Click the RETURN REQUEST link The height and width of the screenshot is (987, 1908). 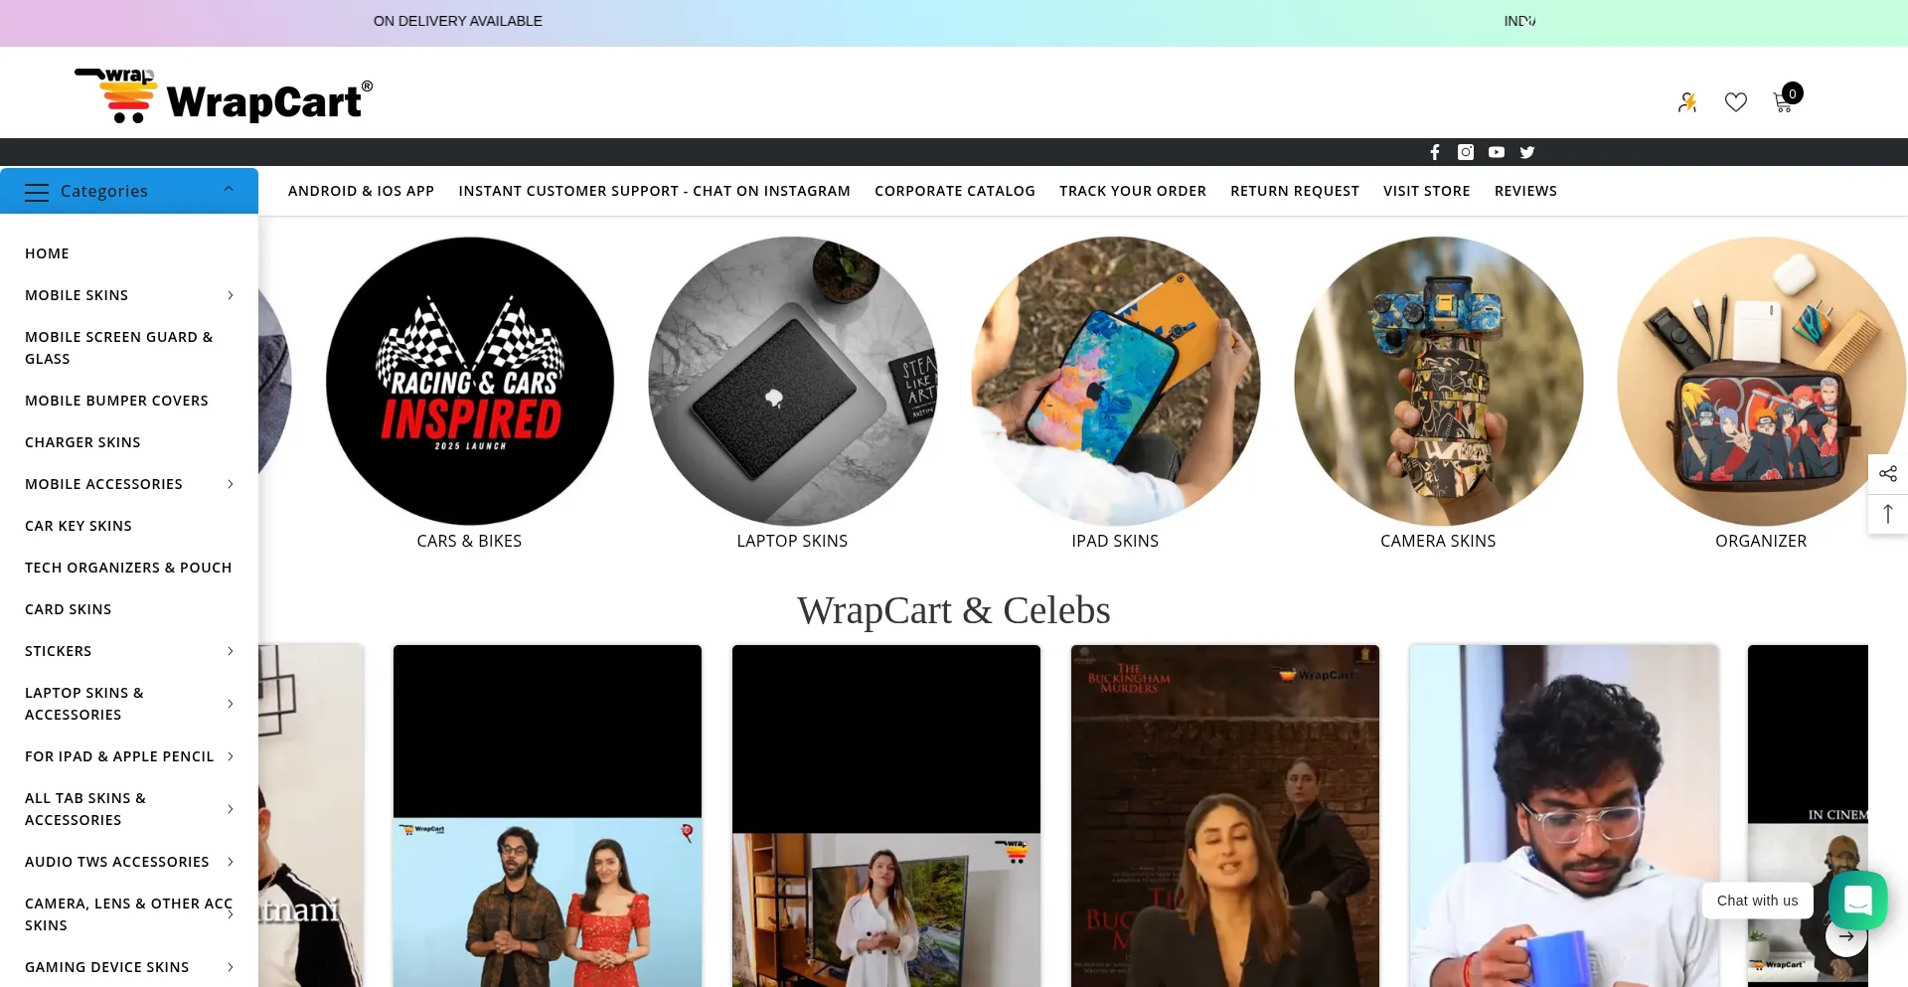point(1294,190)
